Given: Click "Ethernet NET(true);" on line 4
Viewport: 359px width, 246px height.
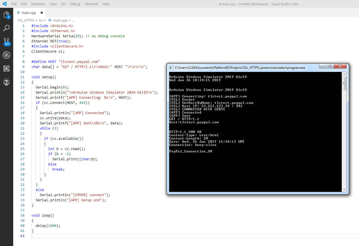Looking at the screenshot, I should click(51, 41).
